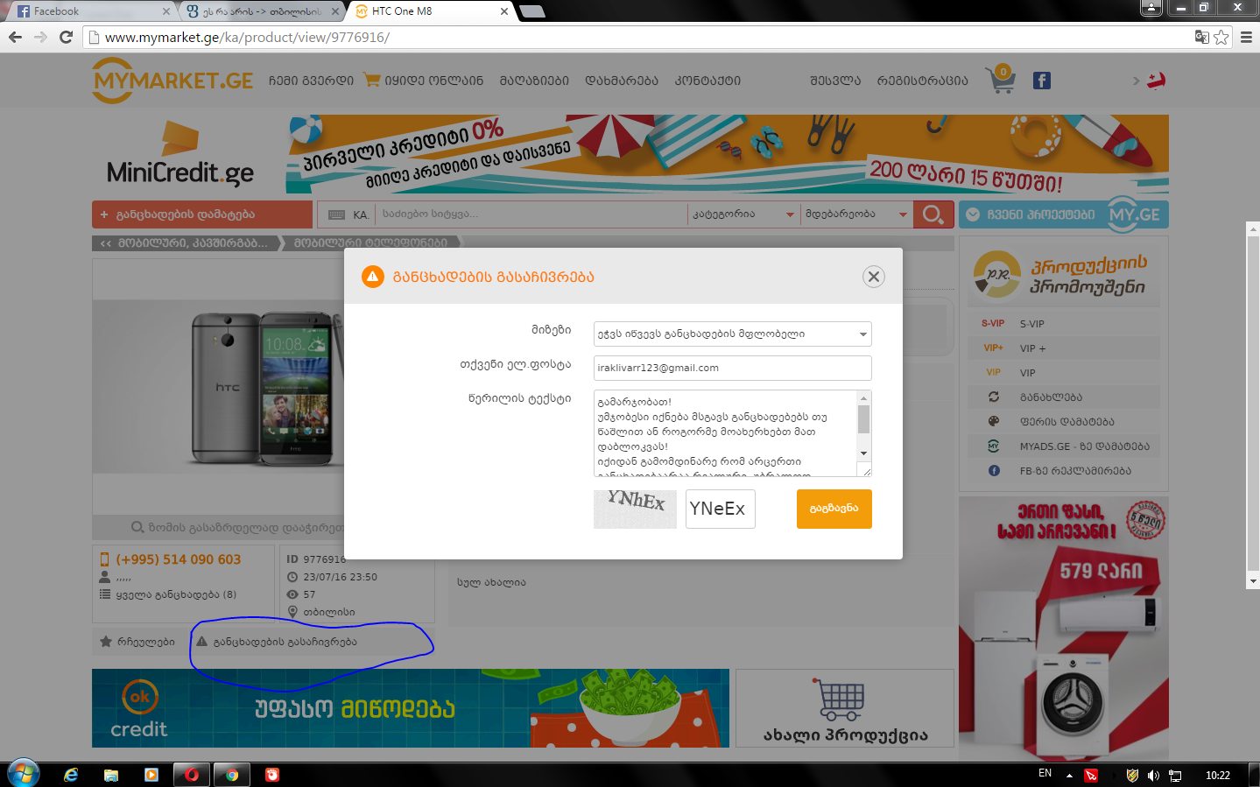This screenshot has width=1260, height=787.
Task: Click the Facebook icon in the site header
Action: tap(1041, 81)
